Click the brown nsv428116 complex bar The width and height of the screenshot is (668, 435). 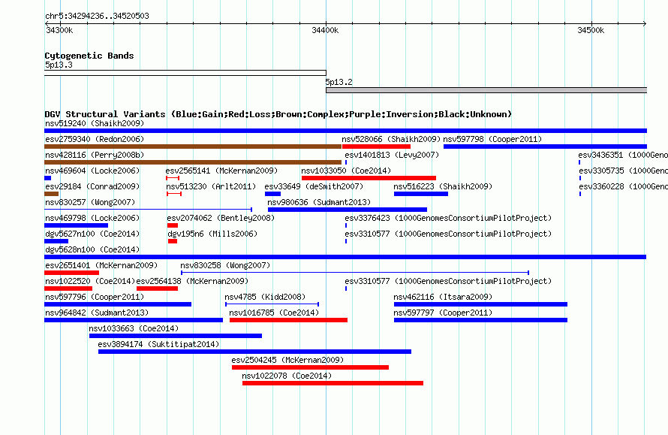tap(193, 162)
